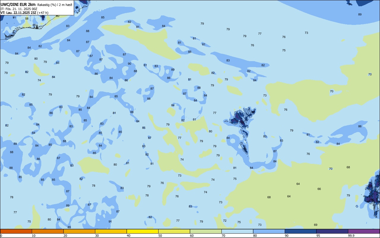The height and width of the screenshot is (238, 380).
Task: Click the '99.9' tick label on the color scale
Action: pyautogui.click(x=351, y=236)
